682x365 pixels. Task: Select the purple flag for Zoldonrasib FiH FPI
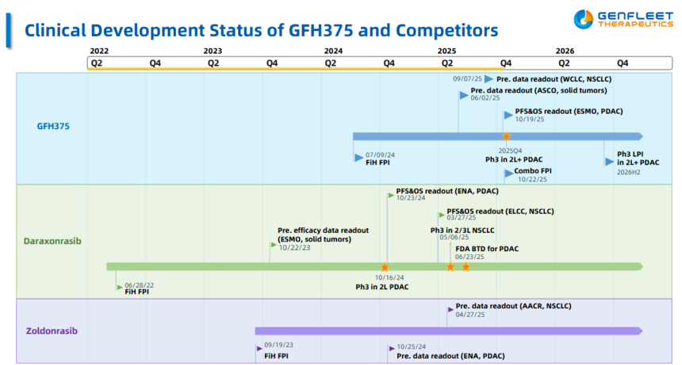tap(259, 348)
